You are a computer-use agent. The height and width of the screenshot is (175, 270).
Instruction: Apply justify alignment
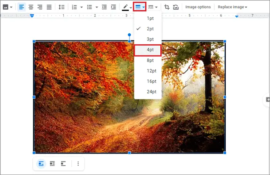tap(49, 7)
